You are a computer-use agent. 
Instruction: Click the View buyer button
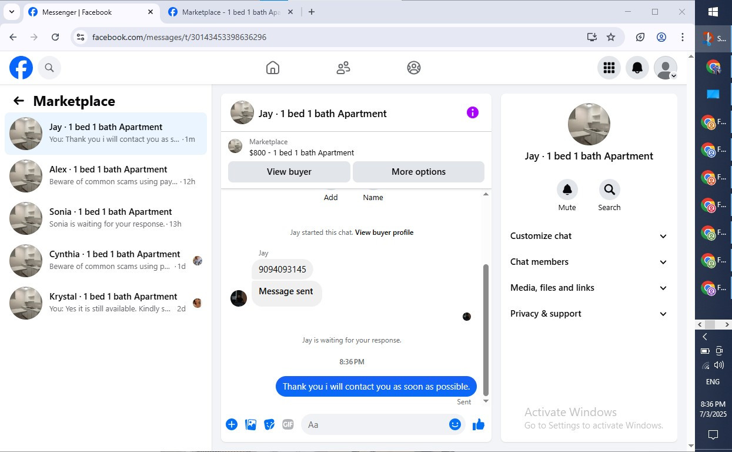289,172
